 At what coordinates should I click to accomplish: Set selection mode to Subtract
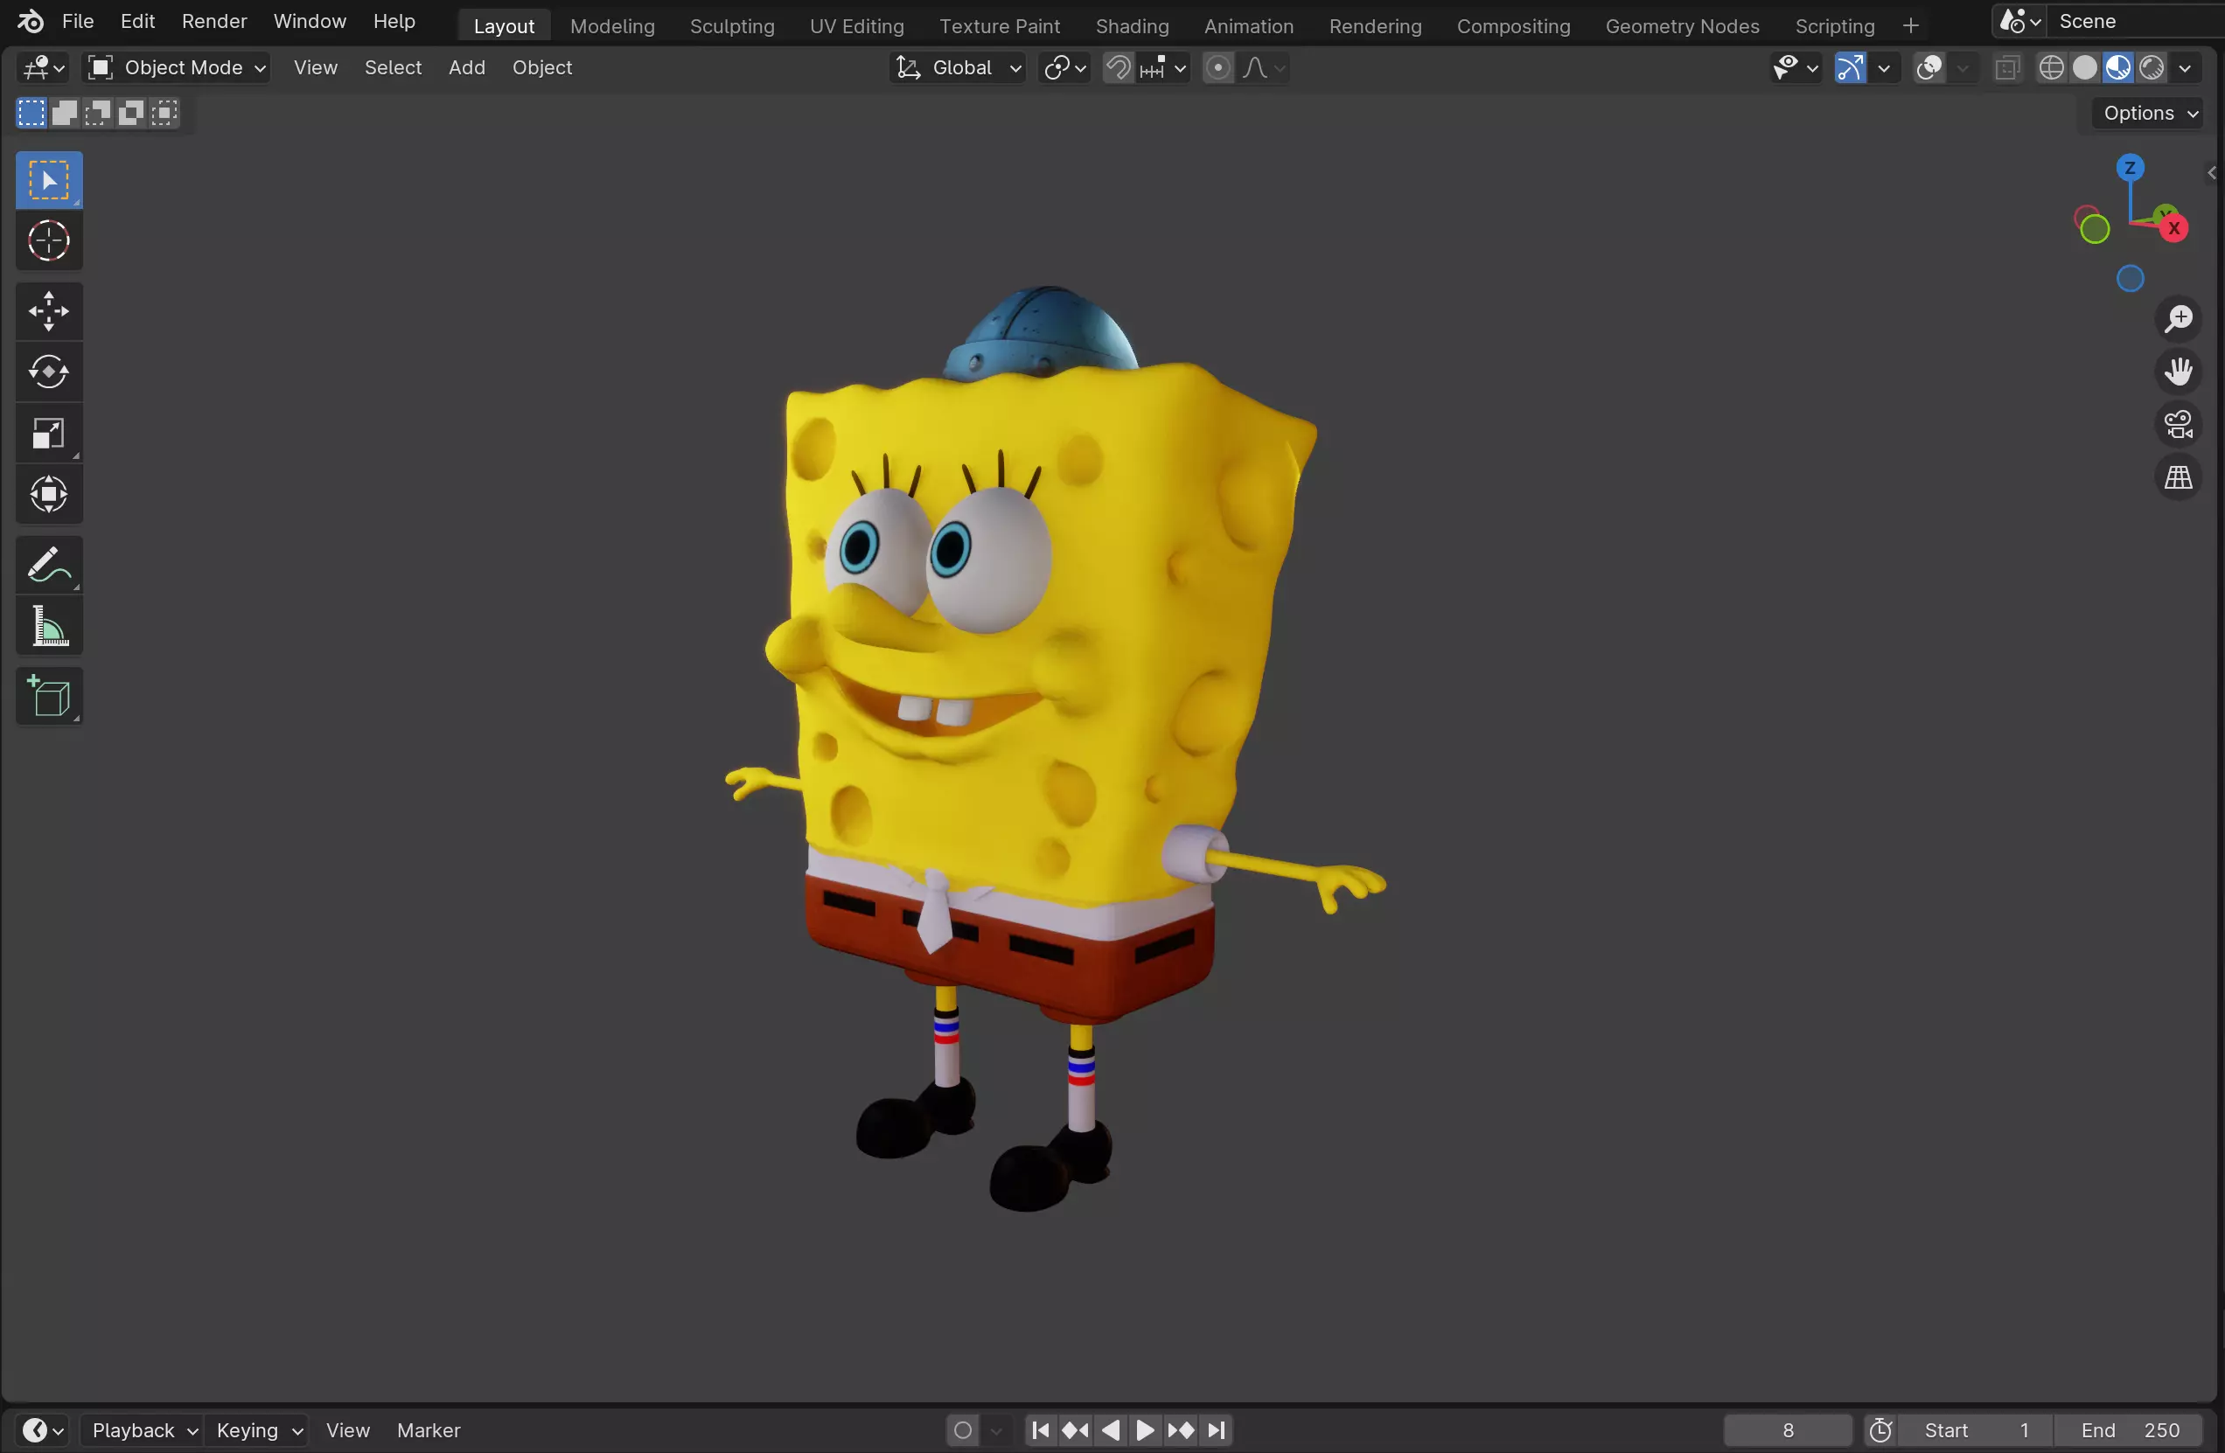97,113
